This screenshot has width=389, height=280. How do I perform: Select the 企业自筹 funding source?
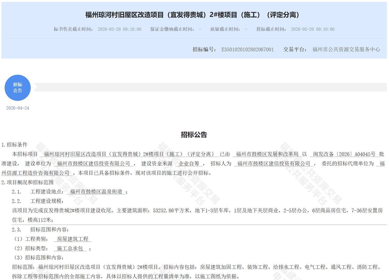pos(189,164)
